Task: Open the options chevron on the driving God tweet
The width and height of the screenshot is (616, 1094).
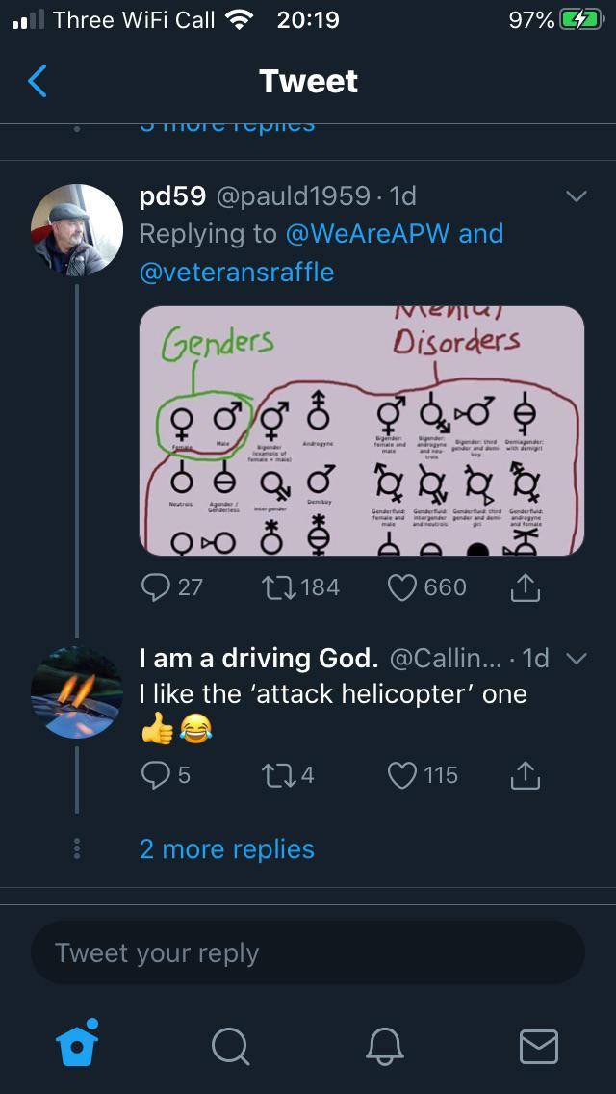Action: [577, 659]
